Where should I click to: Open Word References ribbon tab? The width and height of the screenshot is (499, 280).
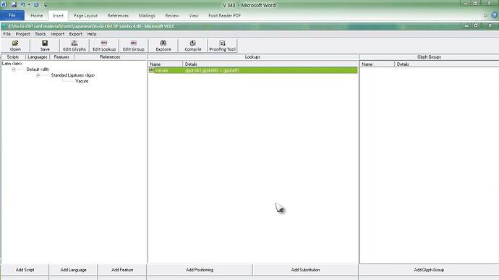[x=118, y=15]
